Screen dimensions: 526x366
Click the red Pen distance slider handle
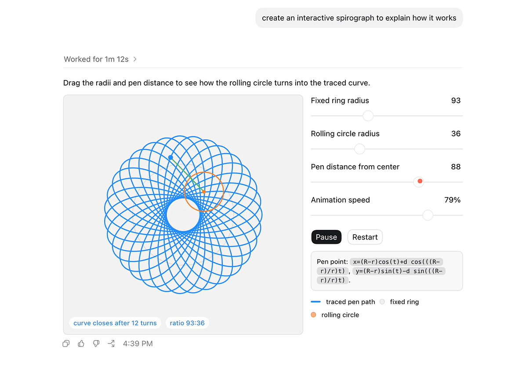[419, 181]
